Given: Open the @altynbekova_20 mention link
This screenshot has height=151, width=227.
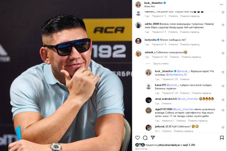Looking at the screenshot, I should point(176,75).
